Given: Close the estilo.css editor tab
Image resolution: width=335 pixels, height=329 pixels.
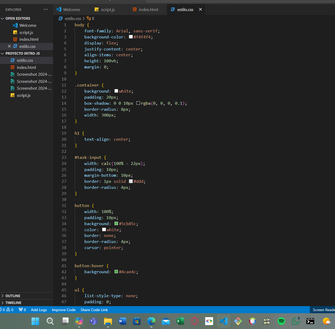Looking at the screenshot, I should [x=200, y=9].
